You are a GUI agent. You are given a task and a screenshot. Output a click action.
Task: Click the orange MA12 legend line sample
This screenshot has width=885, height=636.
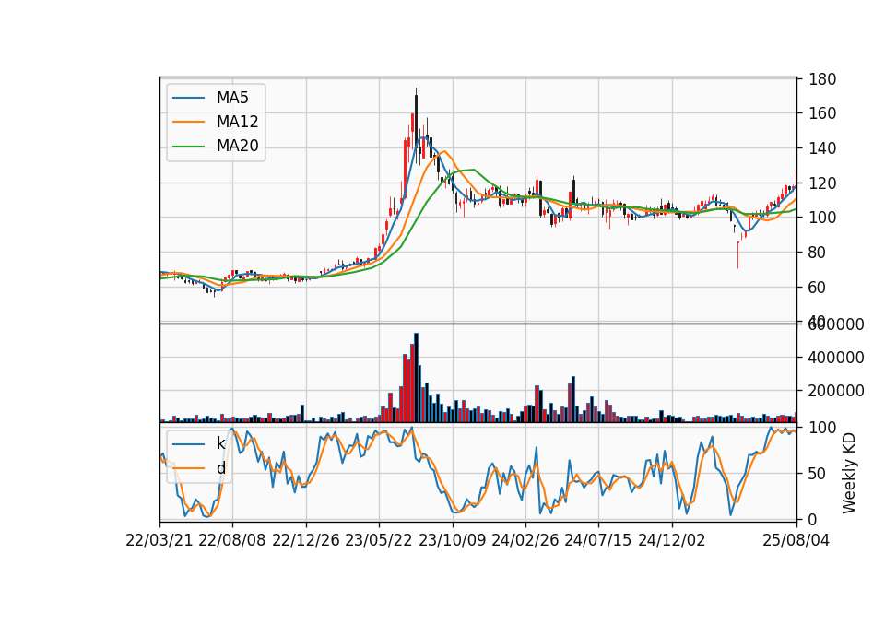pos(188,122)
